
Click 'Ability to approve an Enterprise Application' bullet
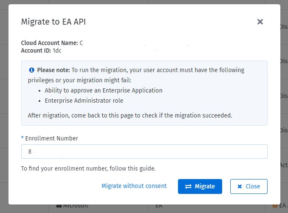point(103,90)
